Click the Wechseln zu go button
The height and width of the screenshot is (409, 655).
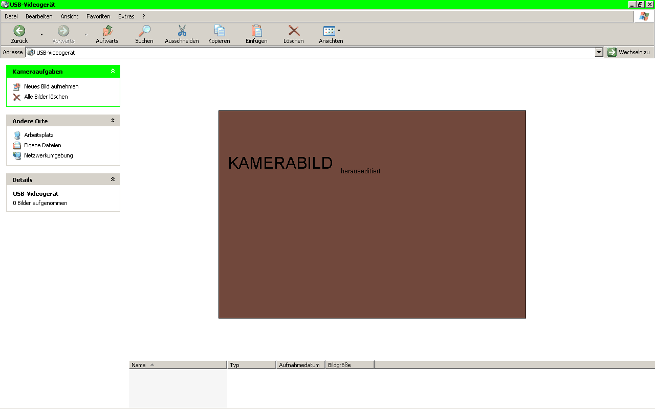coord(629,52)
